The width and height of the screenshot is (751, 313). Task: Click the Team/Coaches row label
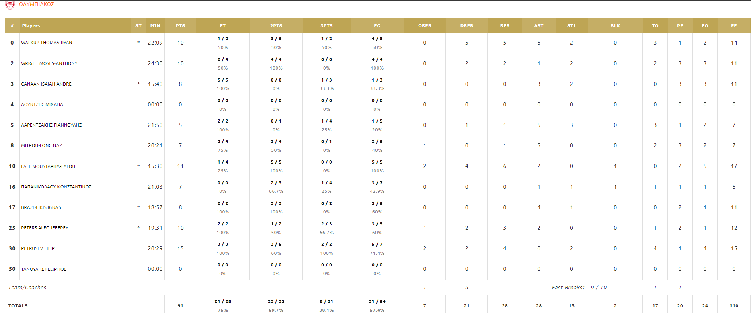[x=27, y=288]
